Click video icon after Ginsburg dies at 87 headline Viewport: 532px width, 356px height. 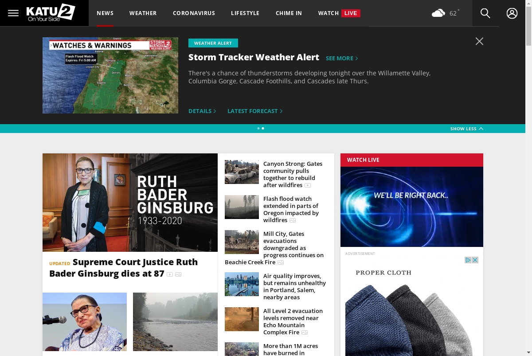[x=170, y=274]
